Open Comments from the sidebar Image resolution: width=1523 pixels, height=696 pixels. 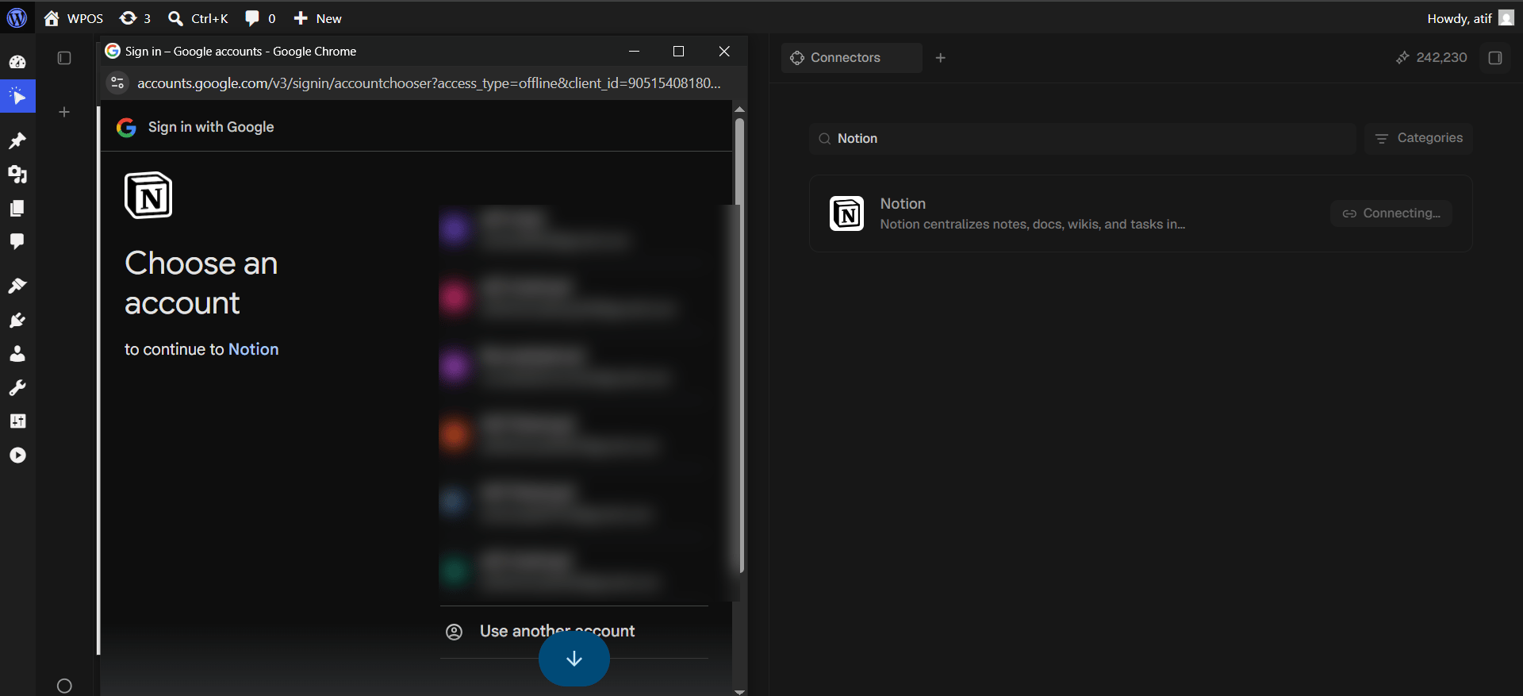pos(17,241)
